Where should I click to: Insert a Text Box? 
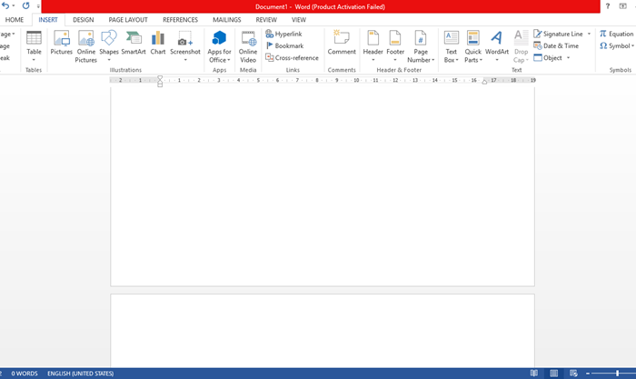tap(451, 46)
